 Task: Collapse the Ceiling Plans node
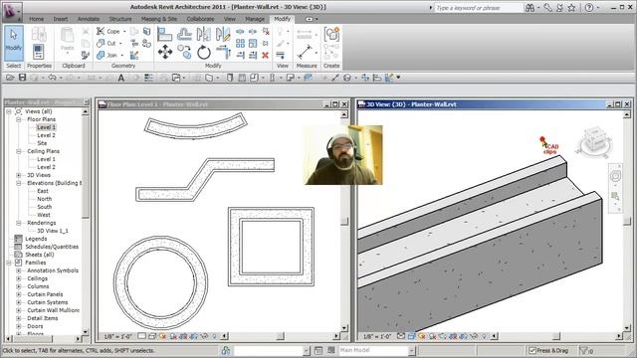(19, 151)
